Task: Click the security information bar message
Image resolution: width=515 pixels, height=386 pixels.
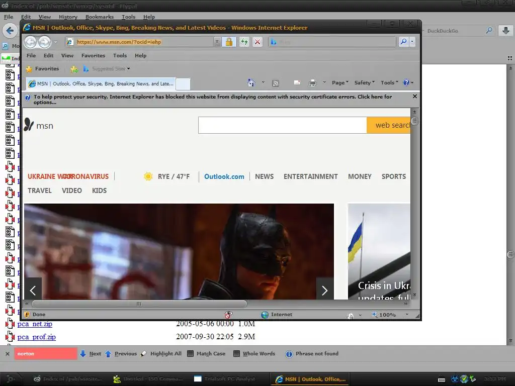Action: tap(213, 100)
